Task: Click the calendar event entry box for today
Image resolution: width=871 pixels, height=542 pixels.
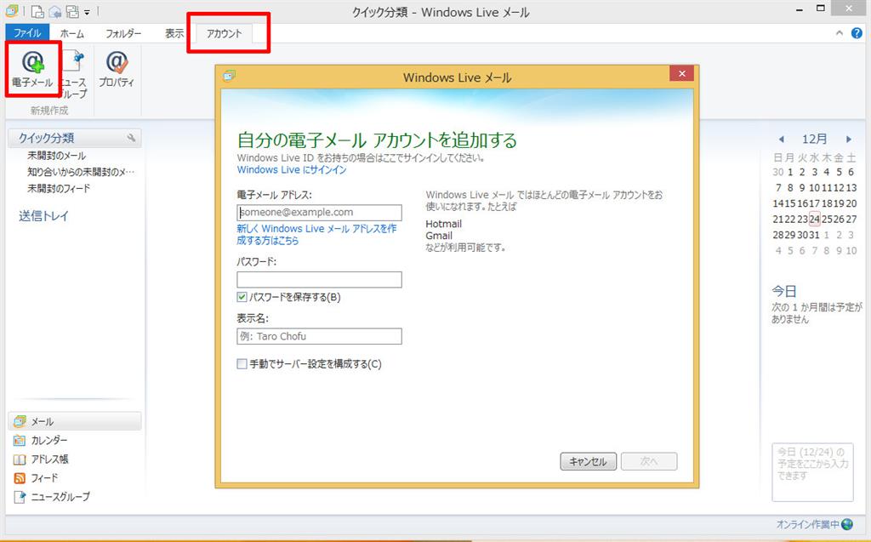Action: click(x=812, y=472)
